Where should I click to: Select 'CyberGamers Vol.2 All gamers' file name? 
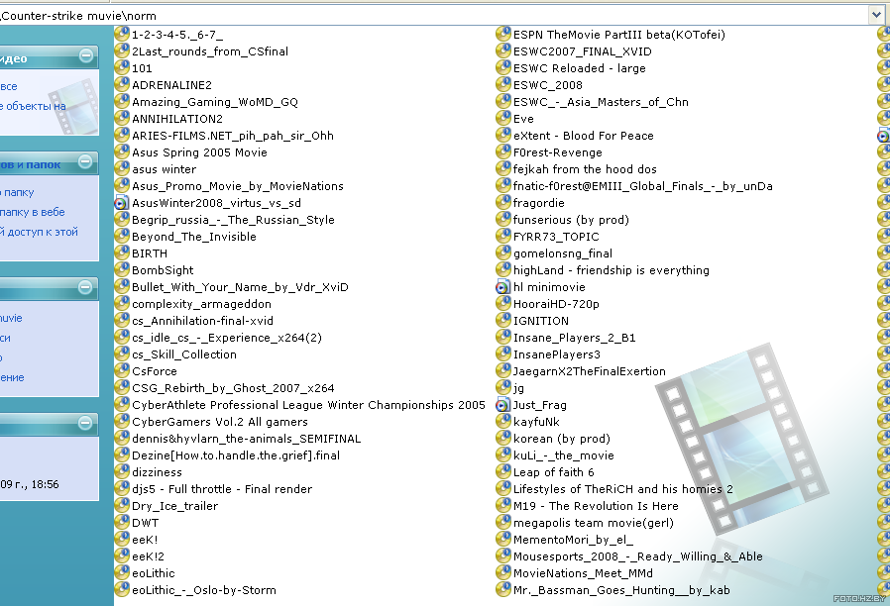point(220,422)
